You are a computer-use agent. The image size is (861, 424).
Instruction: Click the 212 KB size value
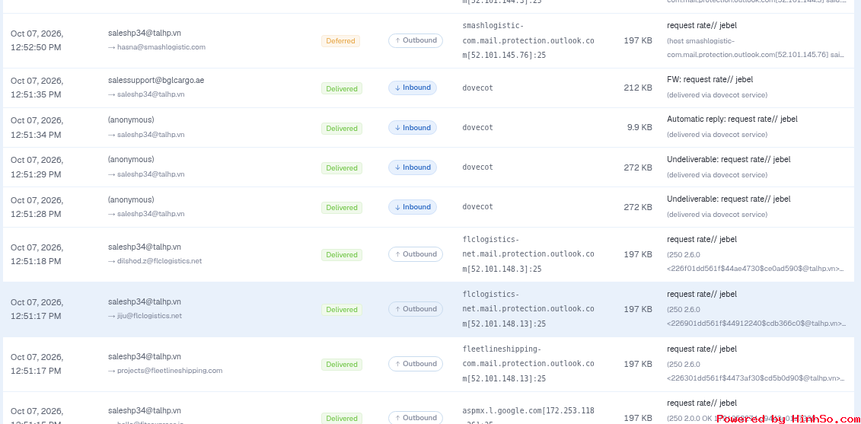click(x=638, y=88)
